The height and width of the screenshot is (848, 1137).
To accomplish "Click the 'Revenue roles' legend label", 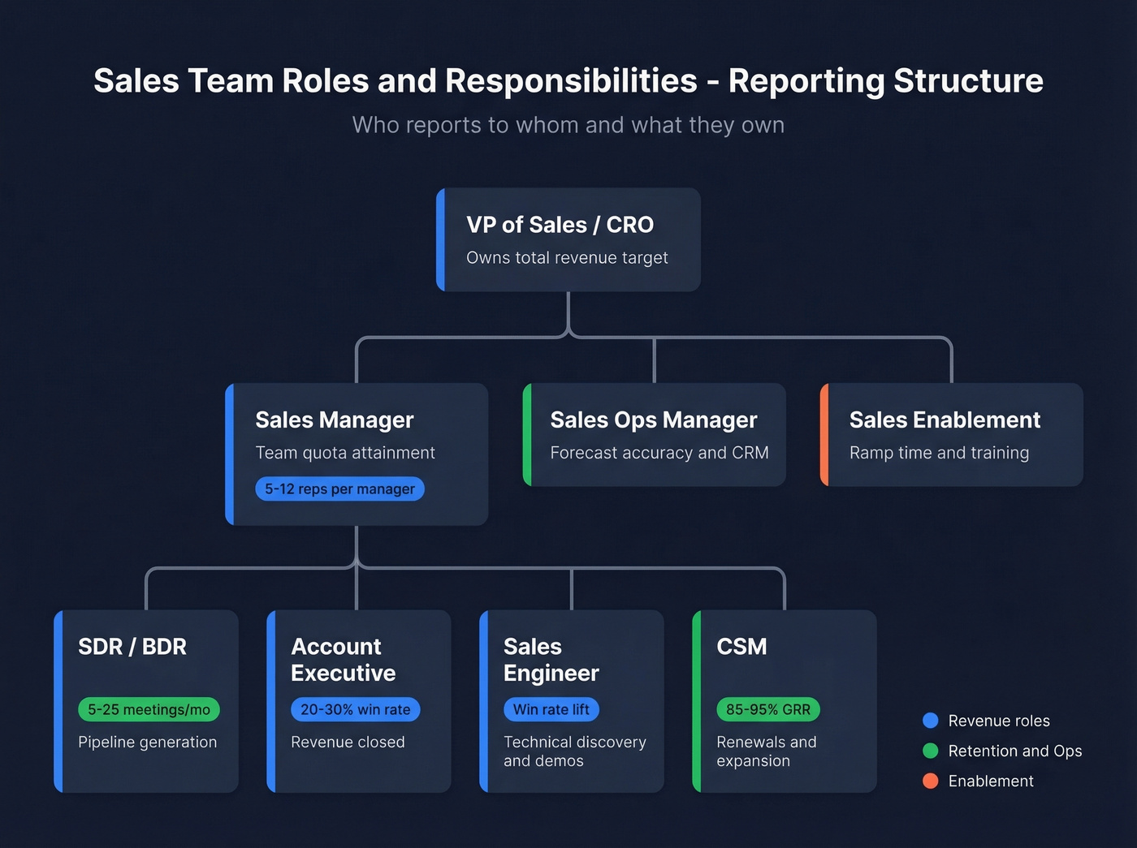I will [x=999, y=721].
